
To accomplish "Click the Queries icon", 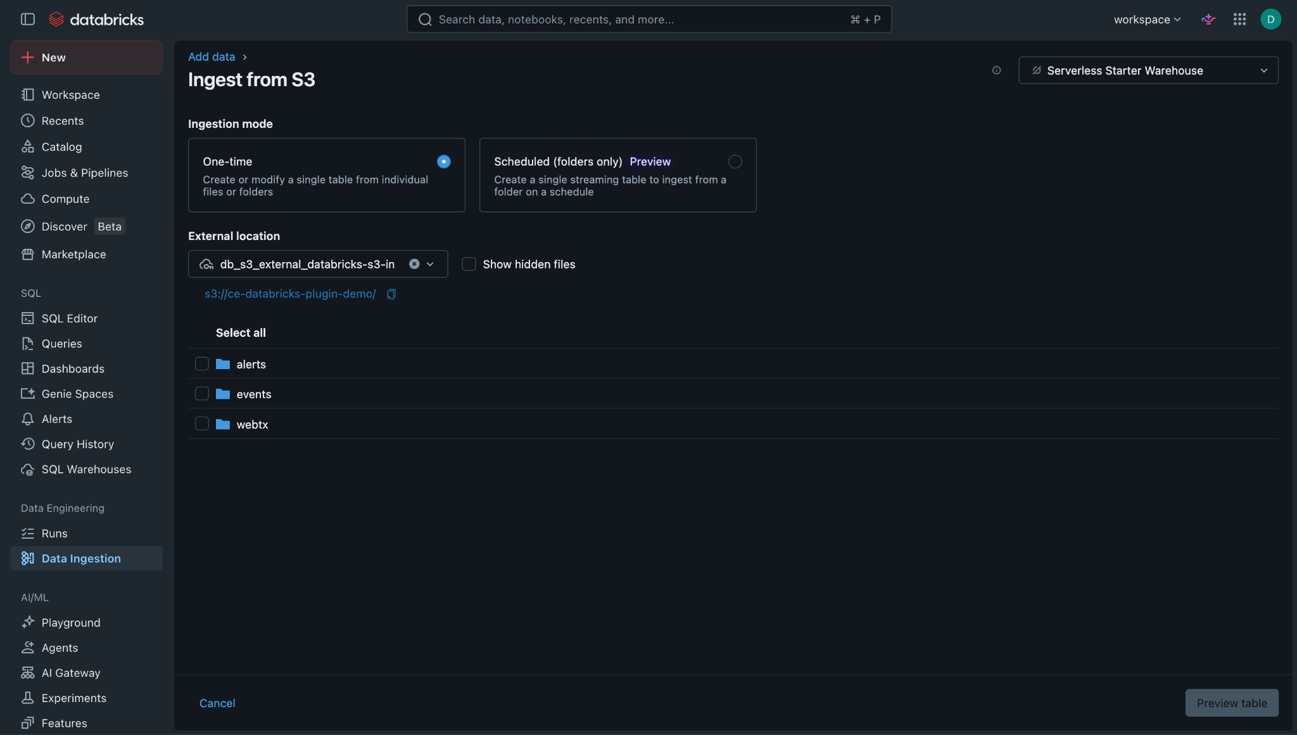I will pyautogui.click(x=27, y=344).
